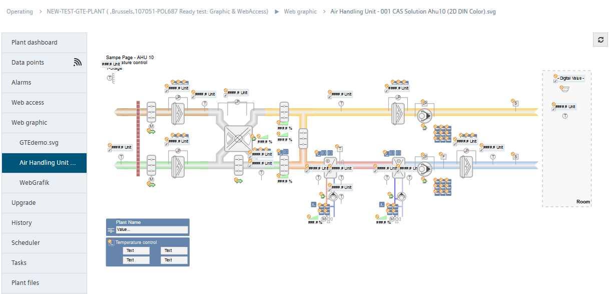This screenshot has width=609, height=294.
Task: Click the cooling coil valve motor symbol
Action: pos(391,219)
